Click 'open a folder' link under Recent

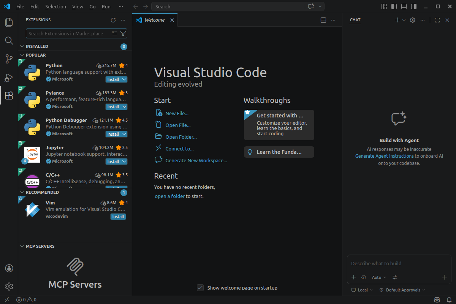pos(169,196)
